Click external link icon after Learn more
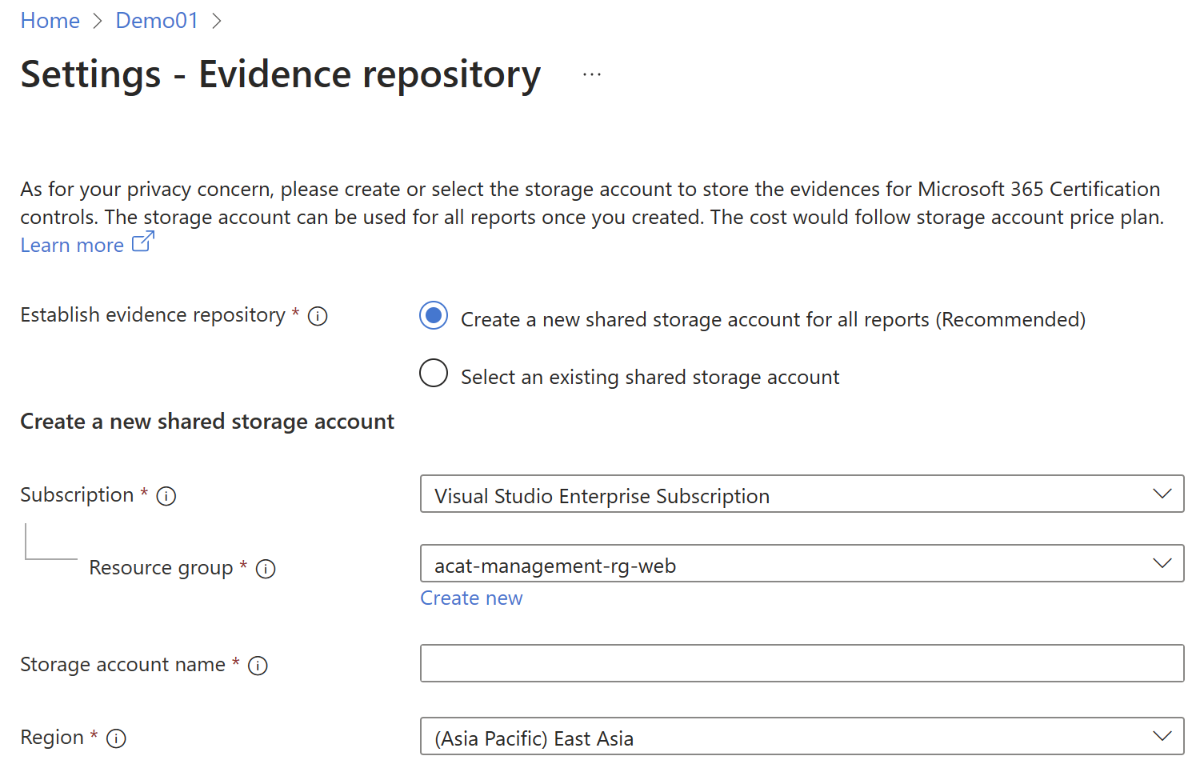 click(x=142, y=242)
